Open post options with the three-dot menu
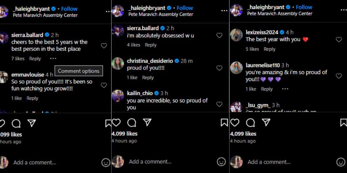 224,10
